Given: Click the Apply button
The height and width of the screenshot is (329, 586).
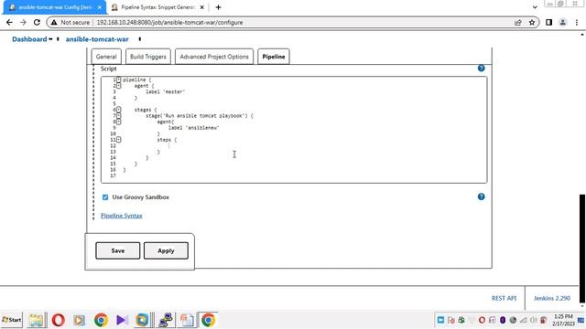Looking at the screenshot, I should coord(166,250).
